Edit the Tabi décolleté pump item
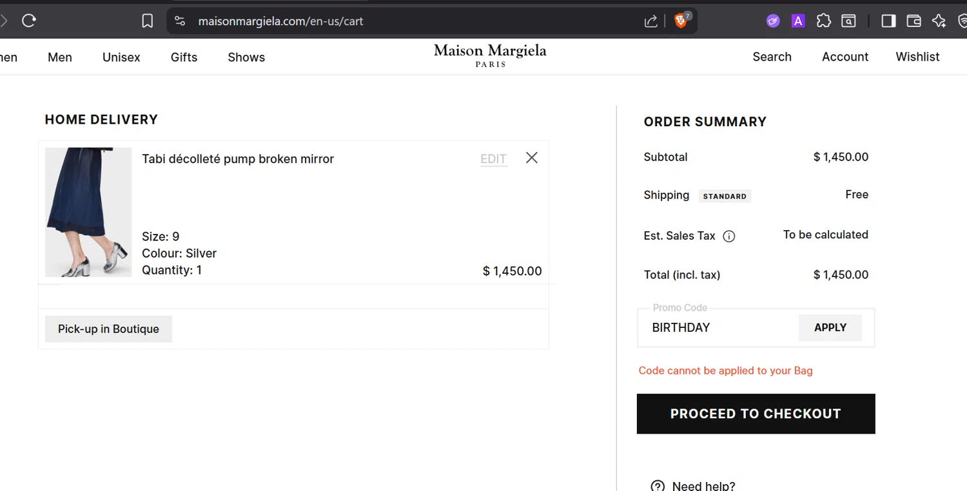This screenshot has height=491, width=967. 494,159
